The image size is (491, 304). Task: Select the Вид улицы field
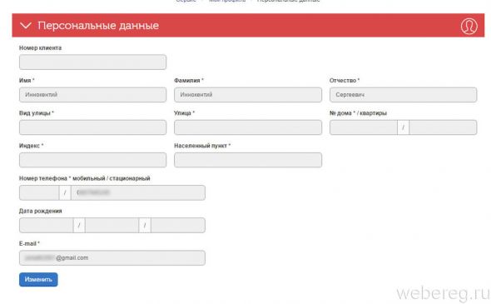coord(92,127)
